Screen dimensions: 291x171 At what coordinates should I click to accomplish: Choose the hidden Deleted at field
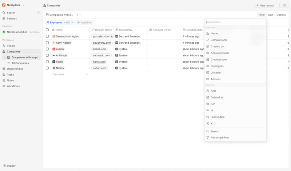tap(235, 97)
